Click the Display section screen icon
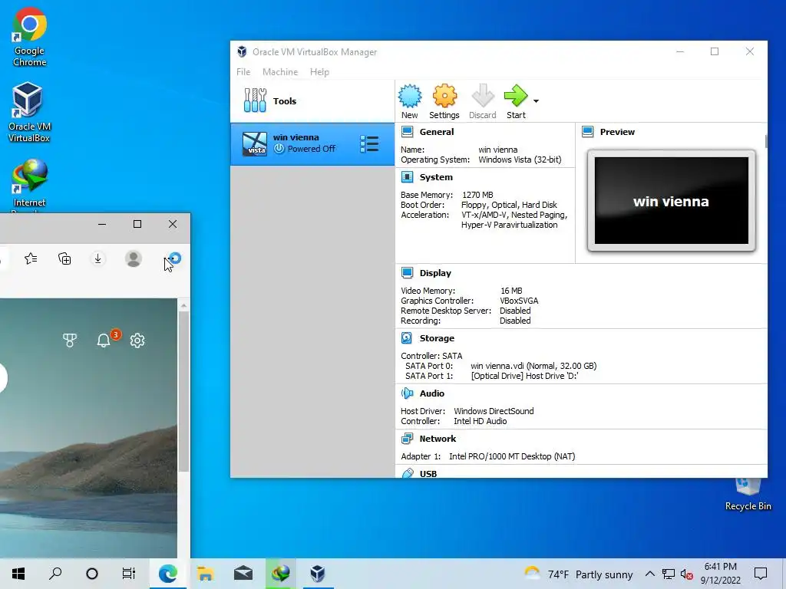 click(x=407, y=273)
